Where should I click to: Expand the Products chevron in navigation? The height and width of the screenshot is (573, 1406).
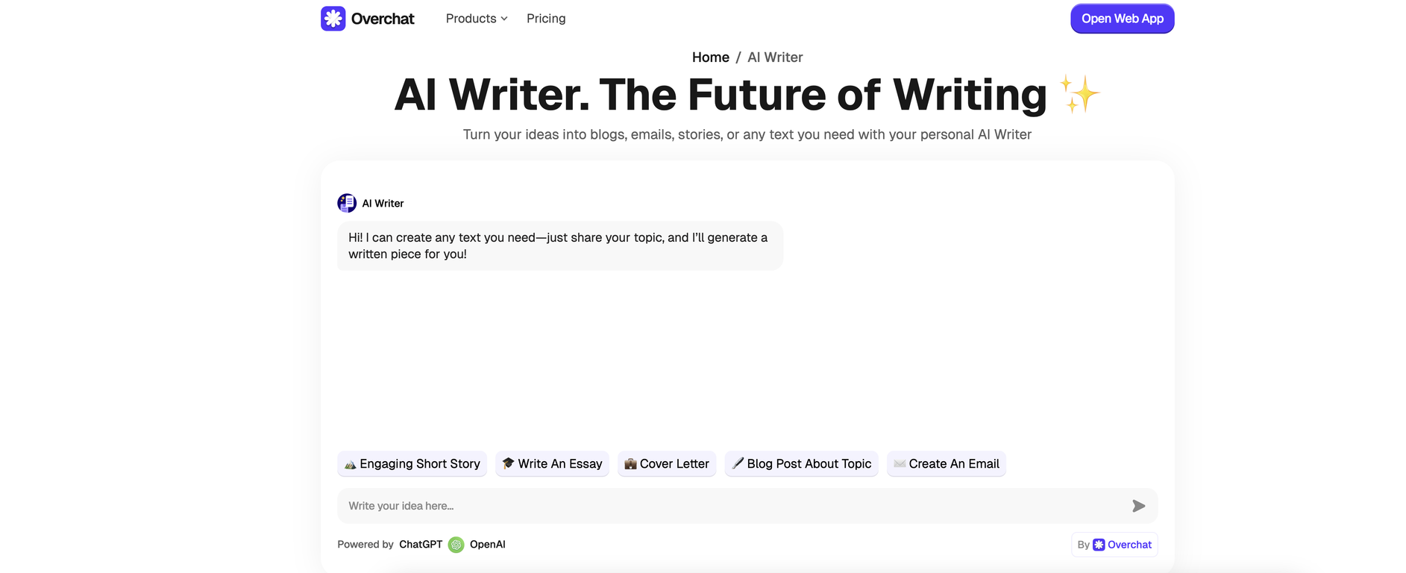(504, 19)
